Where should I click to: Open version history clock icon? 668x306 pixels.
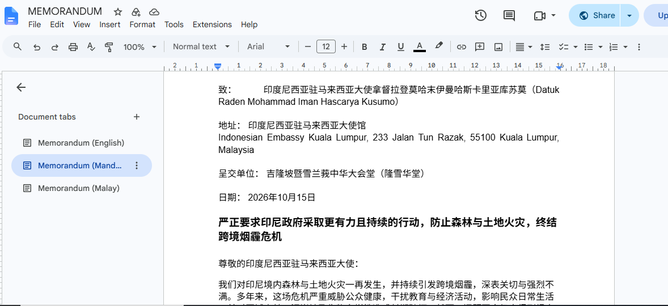click(480, 16)
